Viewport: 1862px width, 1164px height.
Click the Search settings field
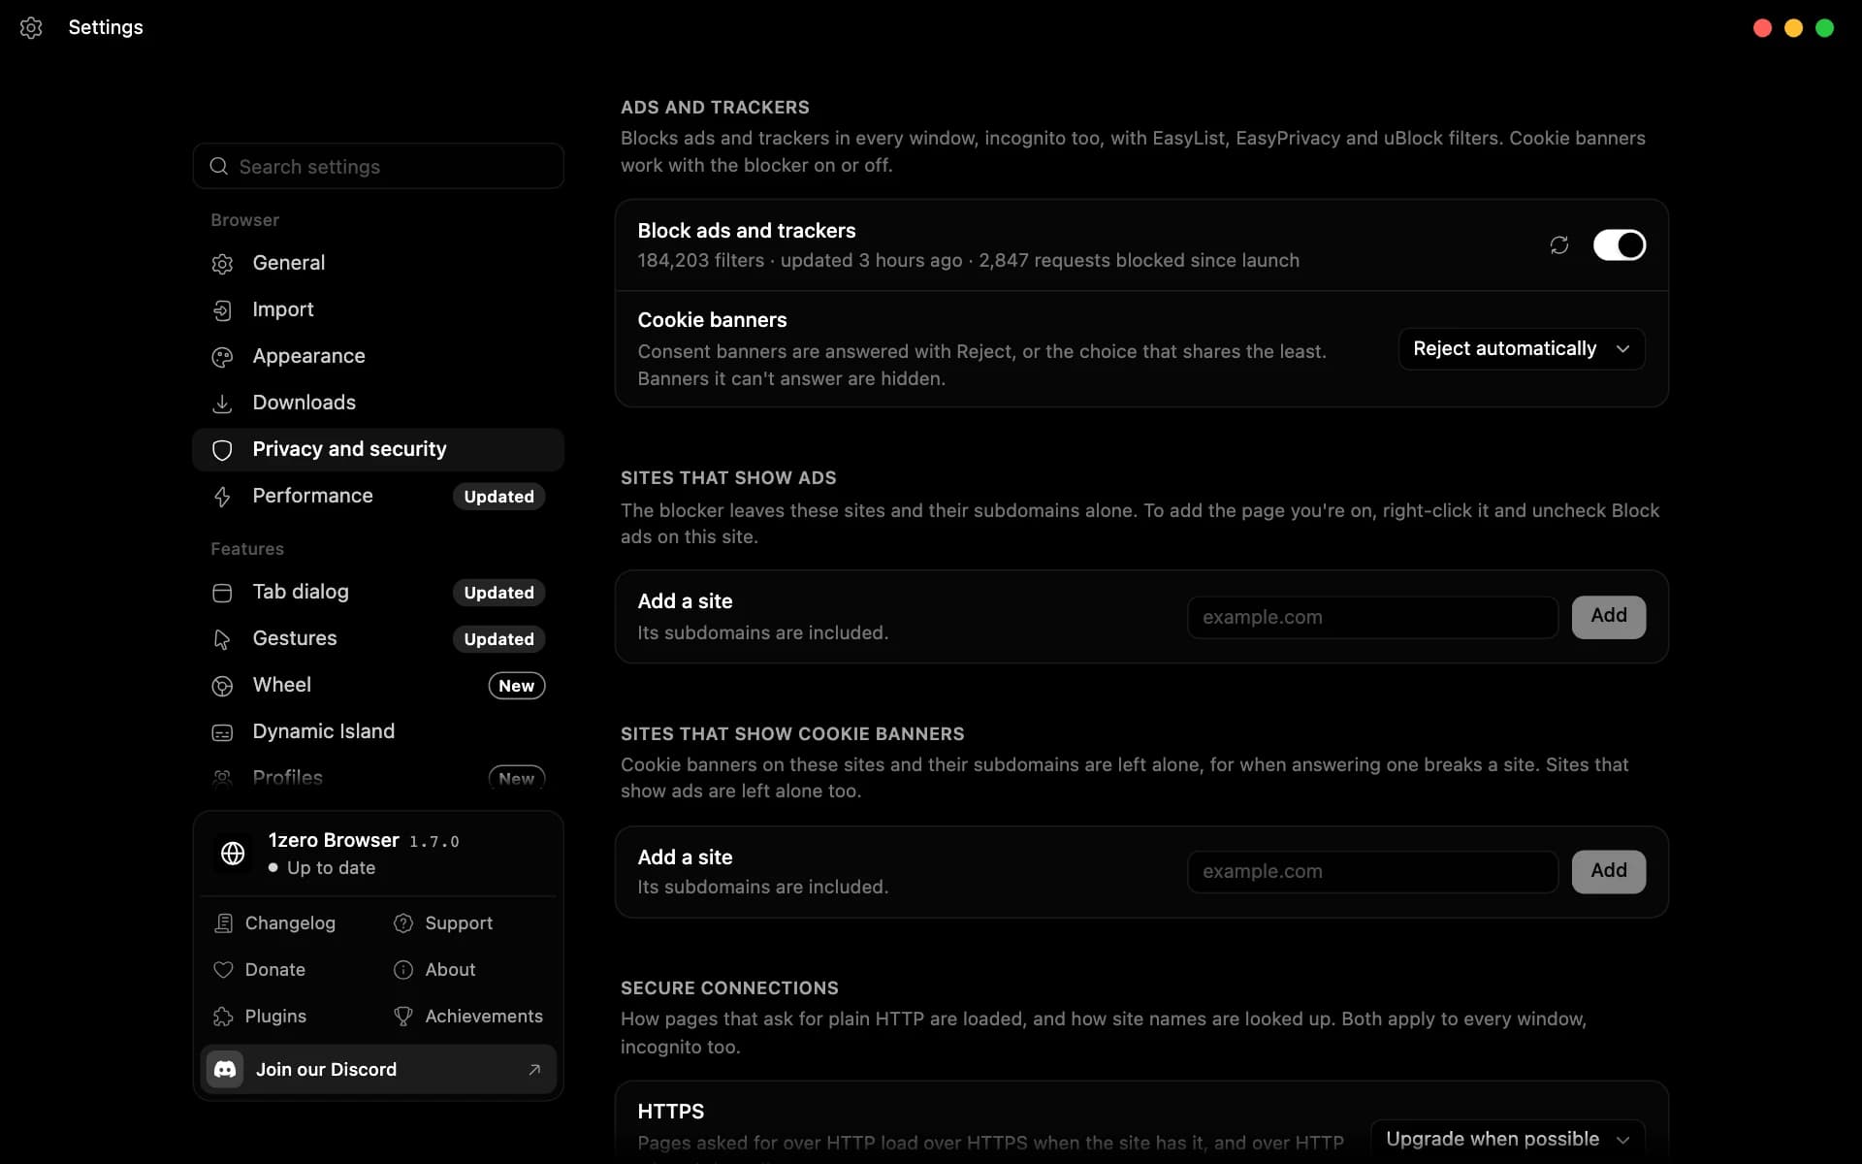[x=378, y=166]
